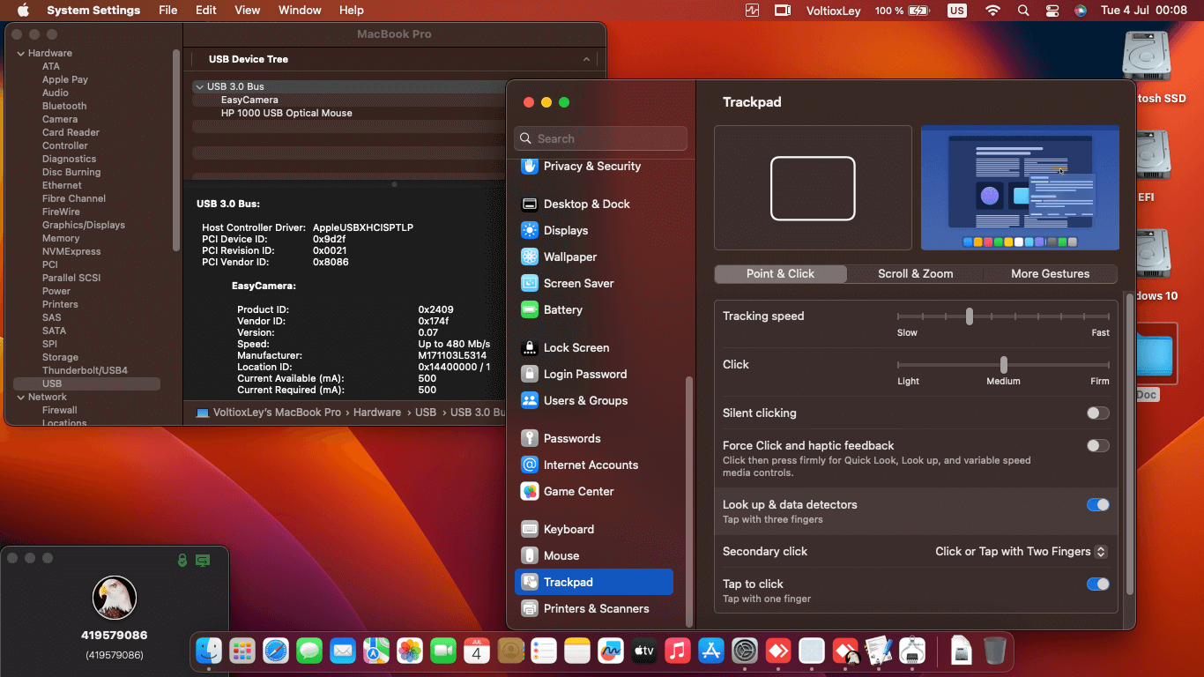
Task: Open Mouse settings in sidebar
Action: click(593, 555)
